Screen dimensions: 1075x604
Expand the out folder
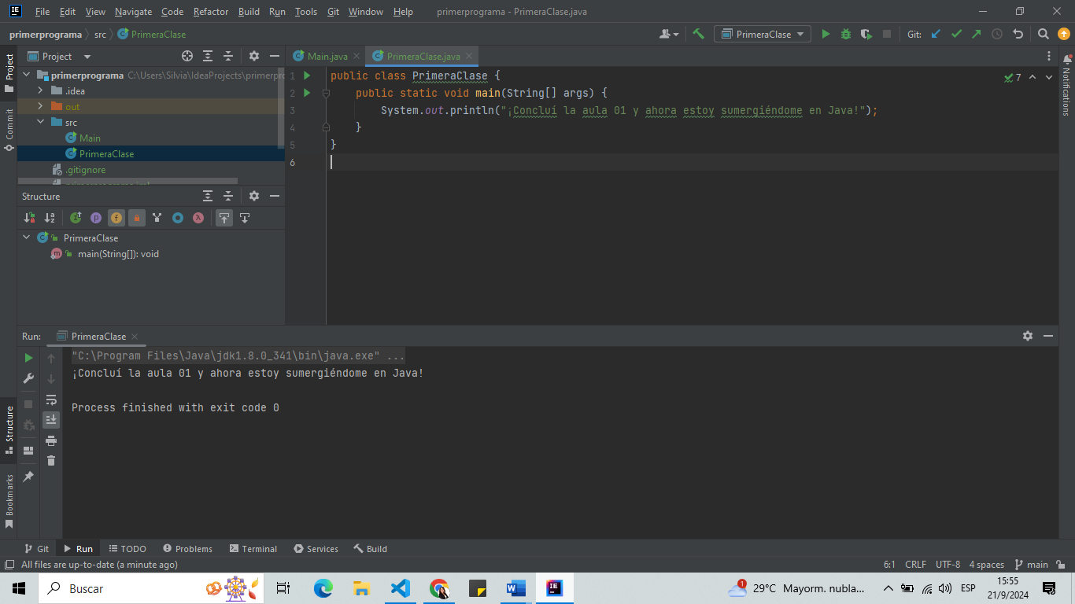[41, 107]
